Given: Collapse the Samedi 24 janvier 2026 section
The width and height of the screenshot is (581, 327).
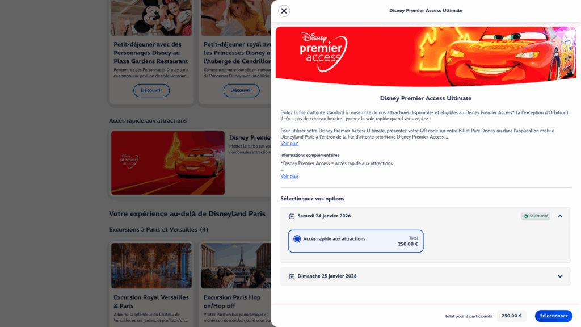Looking at the screenshot, I should point(560,216).
